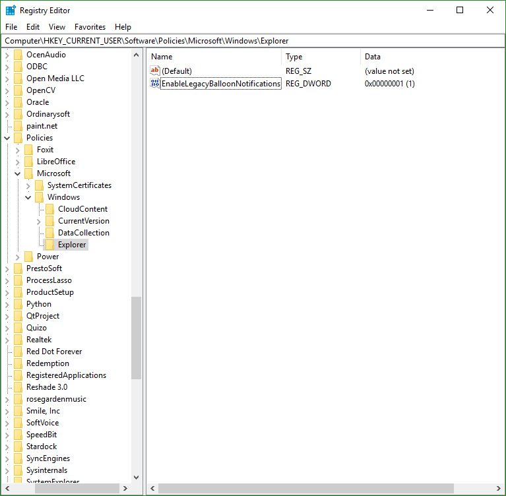Expand the Foxit policies key
The height and width of the screenshot is (496, 506).
(18, 150)
